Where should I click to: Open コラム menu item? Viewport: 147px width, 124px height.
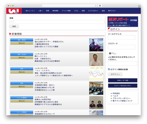76,11
